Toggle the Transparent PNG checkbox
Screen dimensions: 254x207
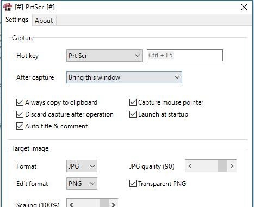tap(133, 184)
